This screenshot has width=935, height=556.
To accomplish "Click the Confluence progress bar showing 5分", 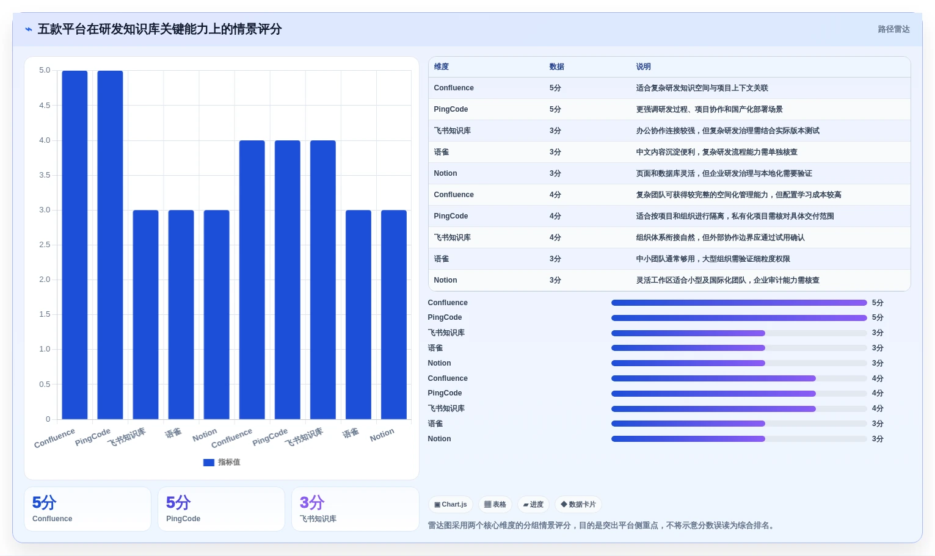I will (739, 303).
